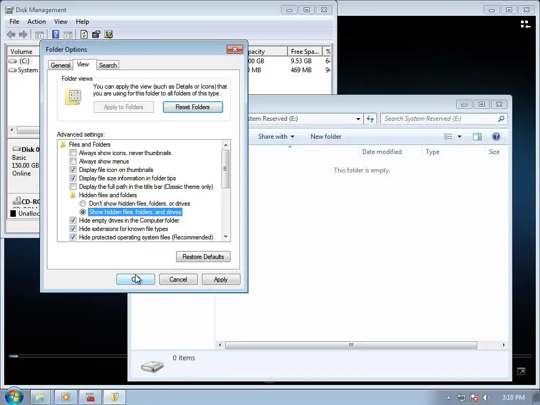Click the scroll-down arrow in Advanced settings
Viewport: 540px width, 405px height.
coord(226,237)
